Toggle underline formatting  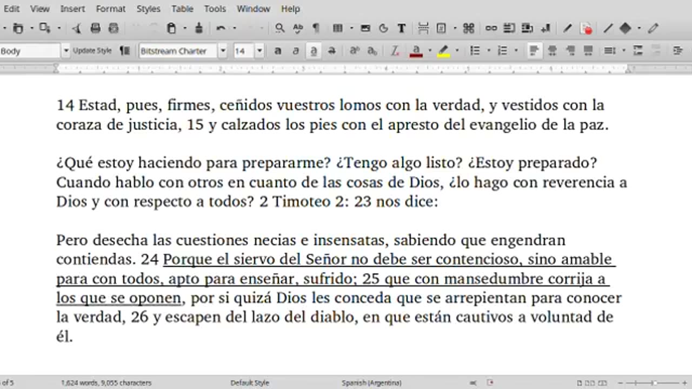tap(314, 51)
